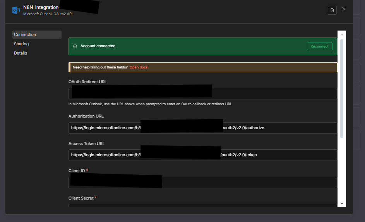The image size is (365, 222).
Task: Click the Account connected checkmark icon
Action: 75,46
